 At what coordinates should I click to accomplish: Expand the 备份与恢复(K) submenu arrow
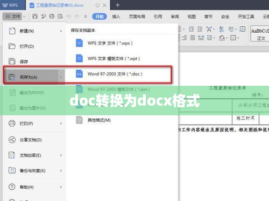pyautogui.click(x=61, y=170)
